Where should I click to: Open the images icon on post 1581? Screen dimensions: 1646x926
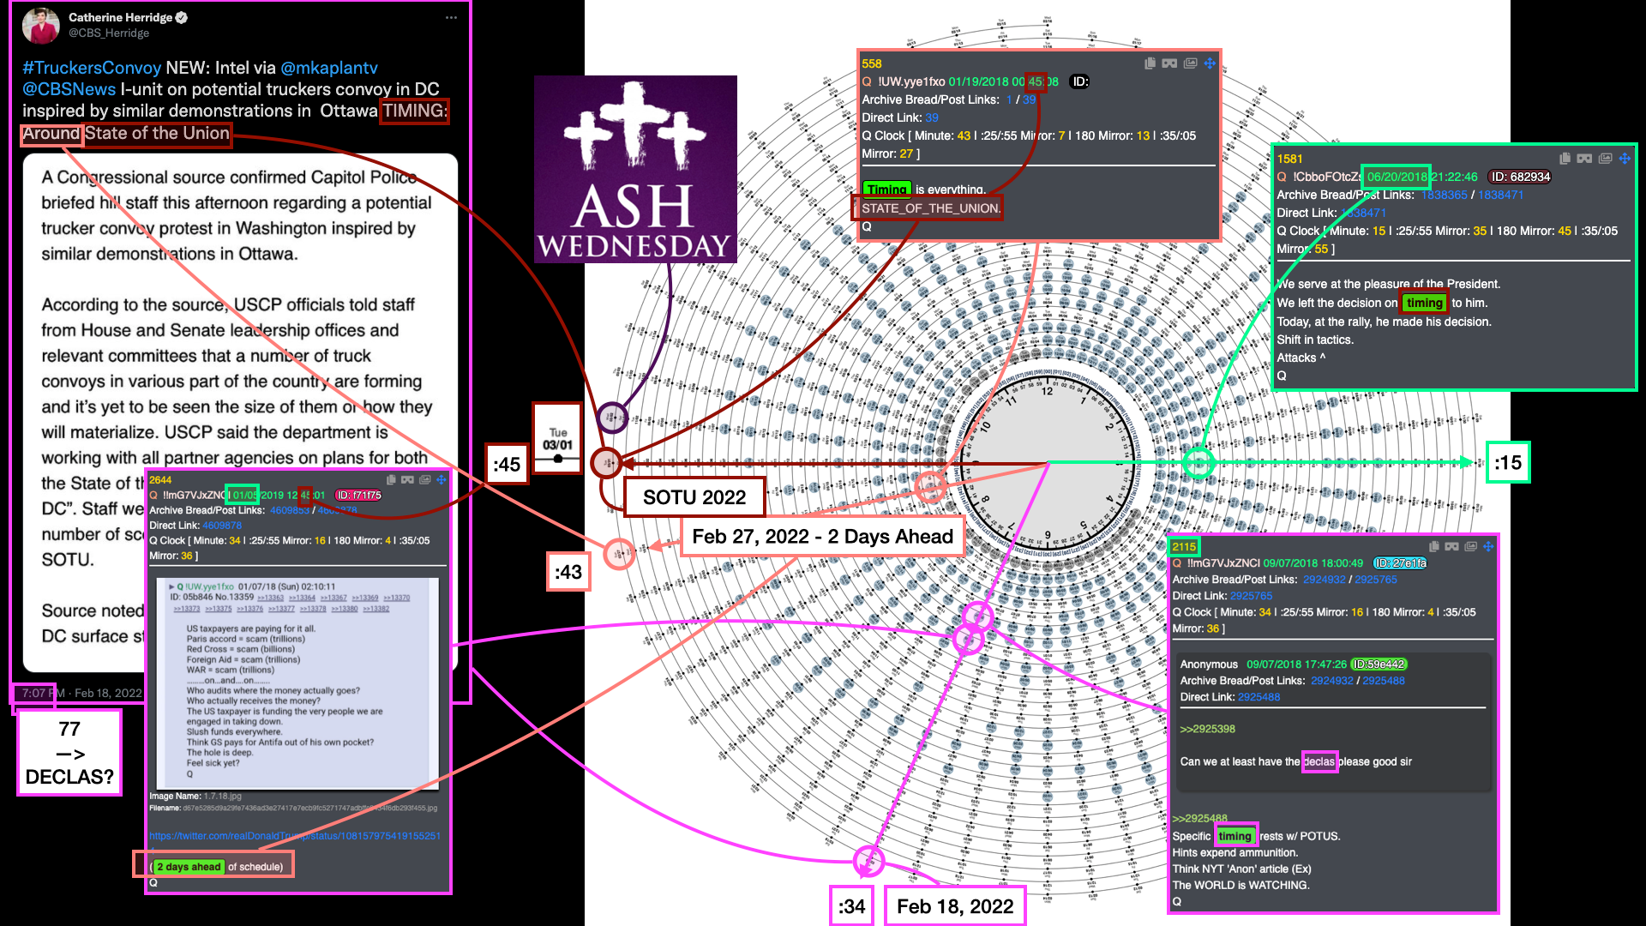coord(1605,159)
